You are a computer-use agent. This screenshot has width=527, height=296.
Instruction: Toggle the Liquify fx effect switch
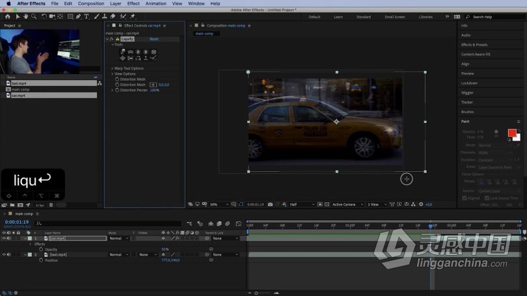point(112,39)
